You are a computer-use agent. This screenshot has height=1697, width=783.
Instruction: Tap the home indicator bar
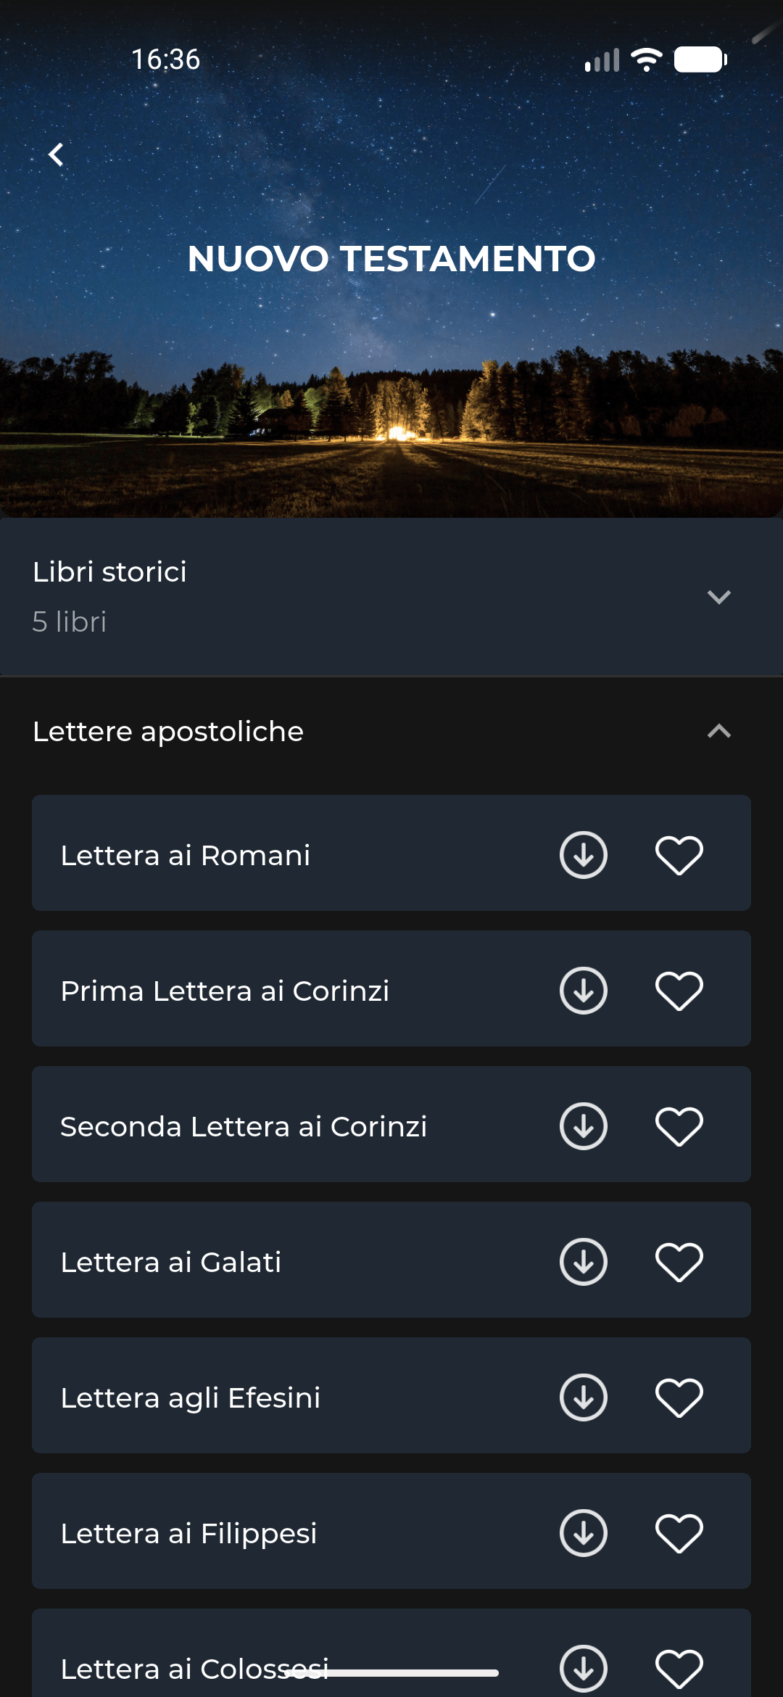click(391, 1673)
